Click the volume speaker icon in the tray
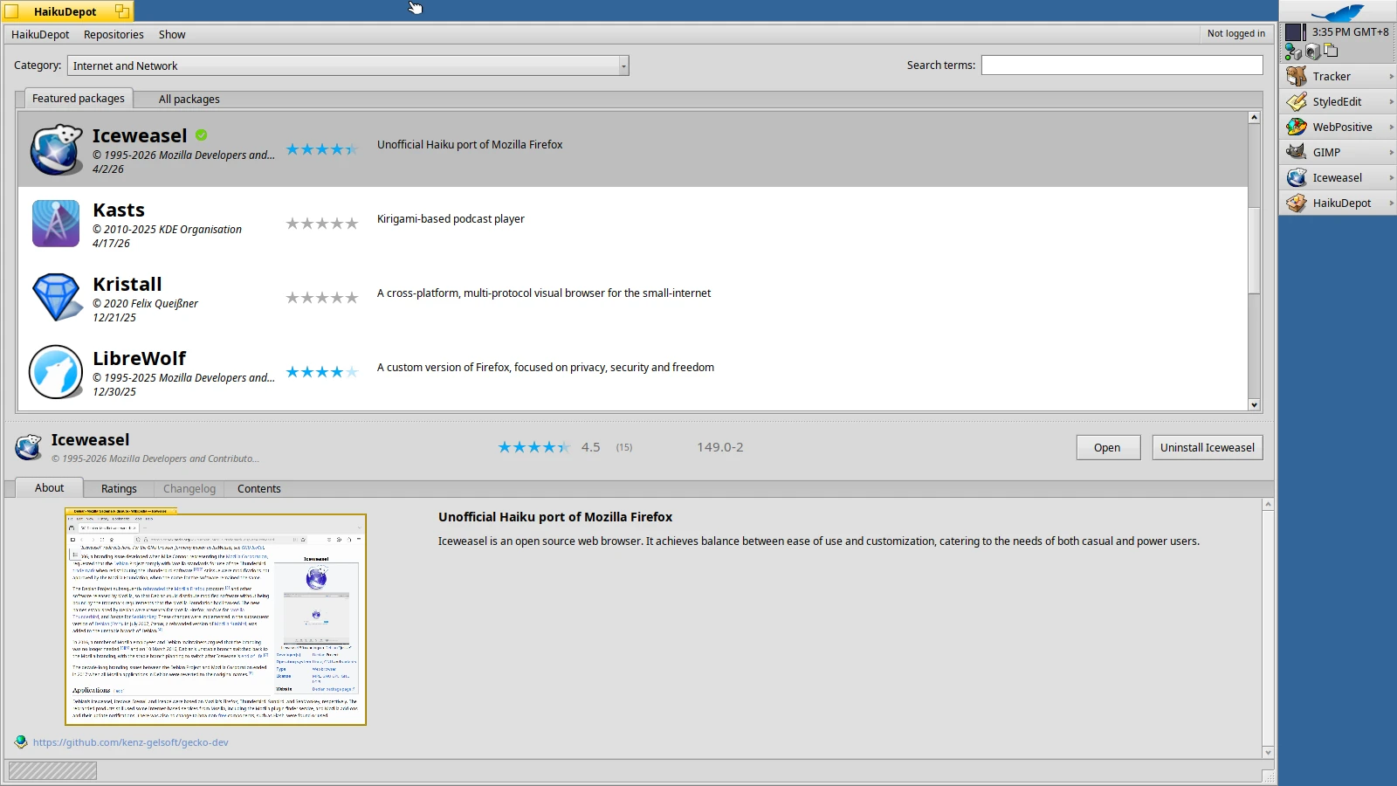The image size is (1397, 786). coord(1312,52)
